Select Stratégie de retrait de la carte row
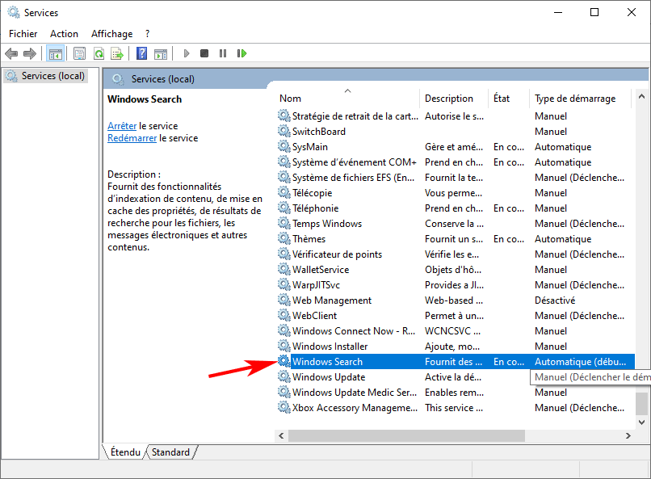651x479 pixels. (456, 116)
